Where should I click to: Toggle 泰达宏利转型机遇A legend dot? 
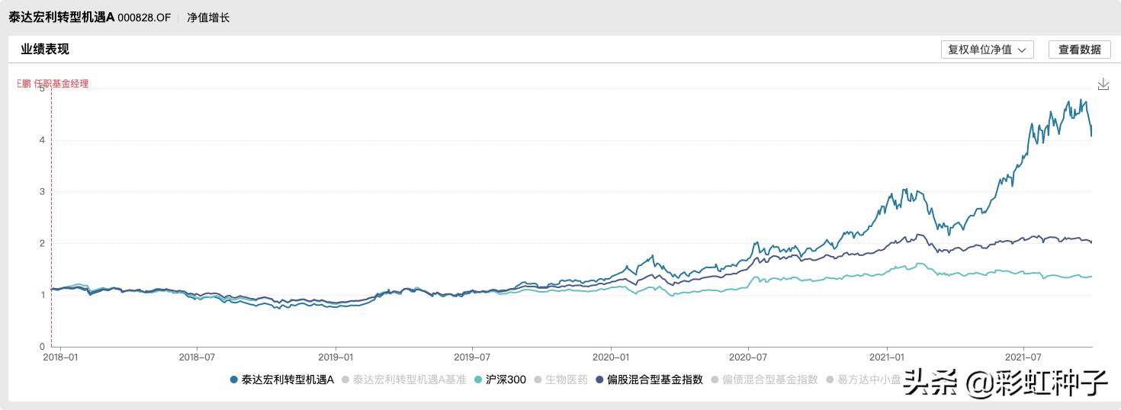233,380
